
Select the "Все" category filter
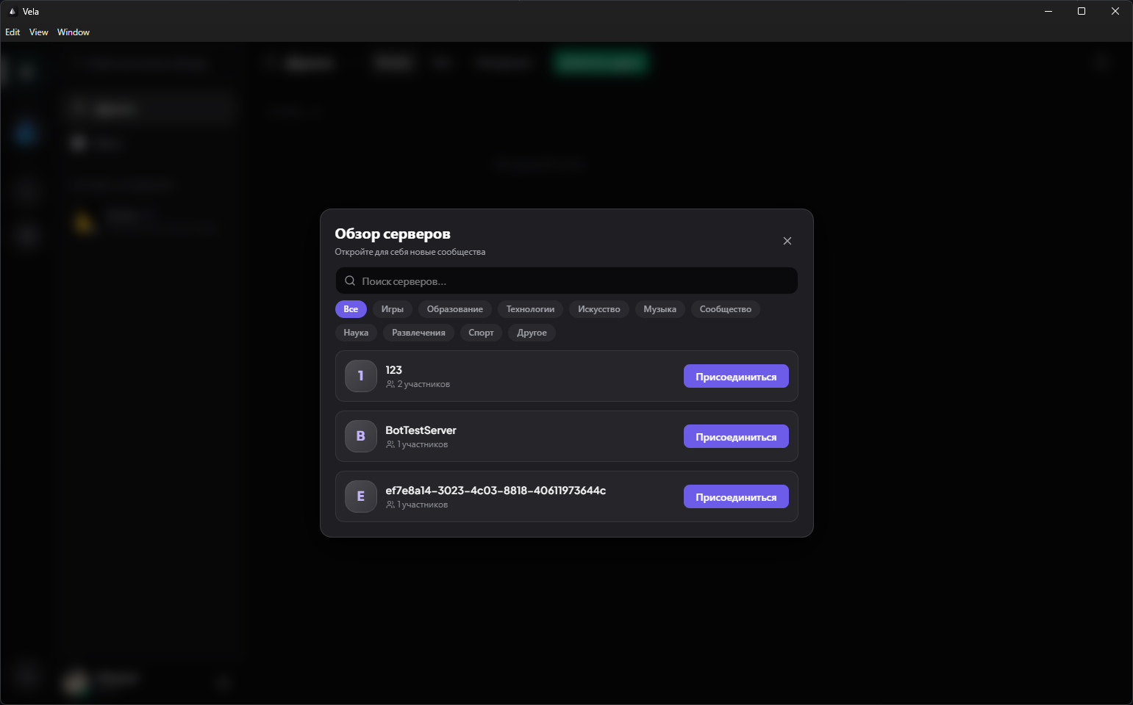coord(351,309)
